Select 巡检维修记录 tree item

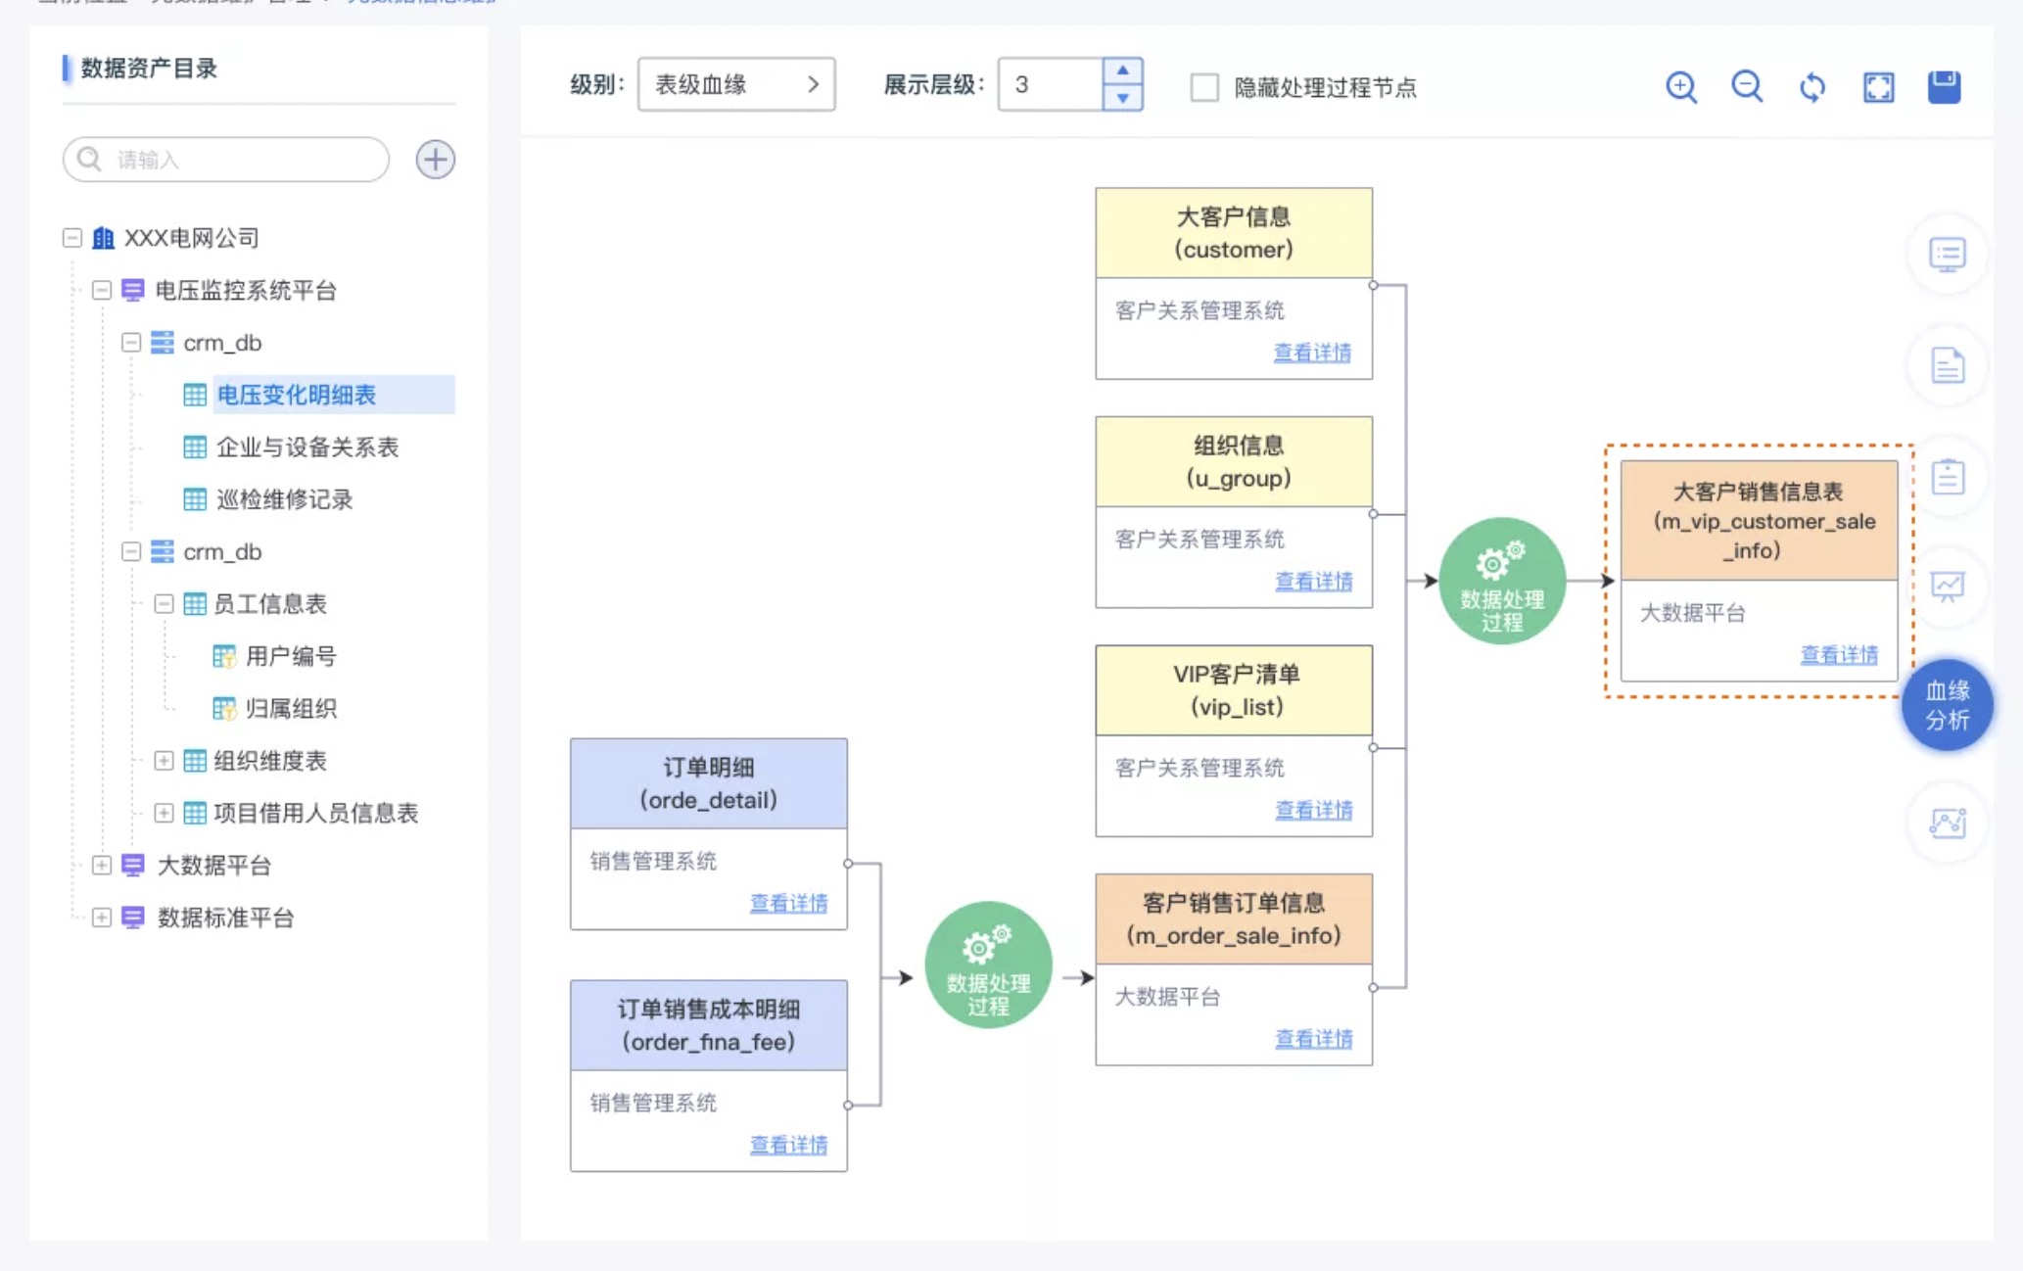pos(284,499)
